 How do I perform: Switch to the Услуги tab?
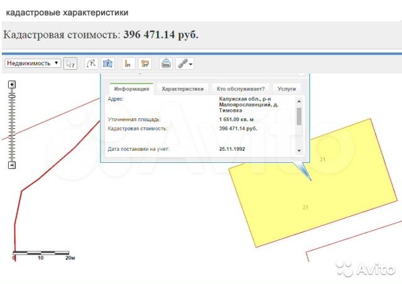click(x=286, y=89)
